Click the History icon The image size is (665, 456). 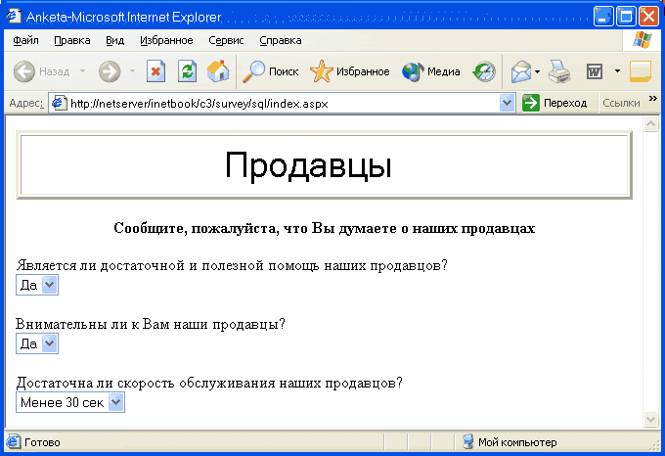point(484,71)
